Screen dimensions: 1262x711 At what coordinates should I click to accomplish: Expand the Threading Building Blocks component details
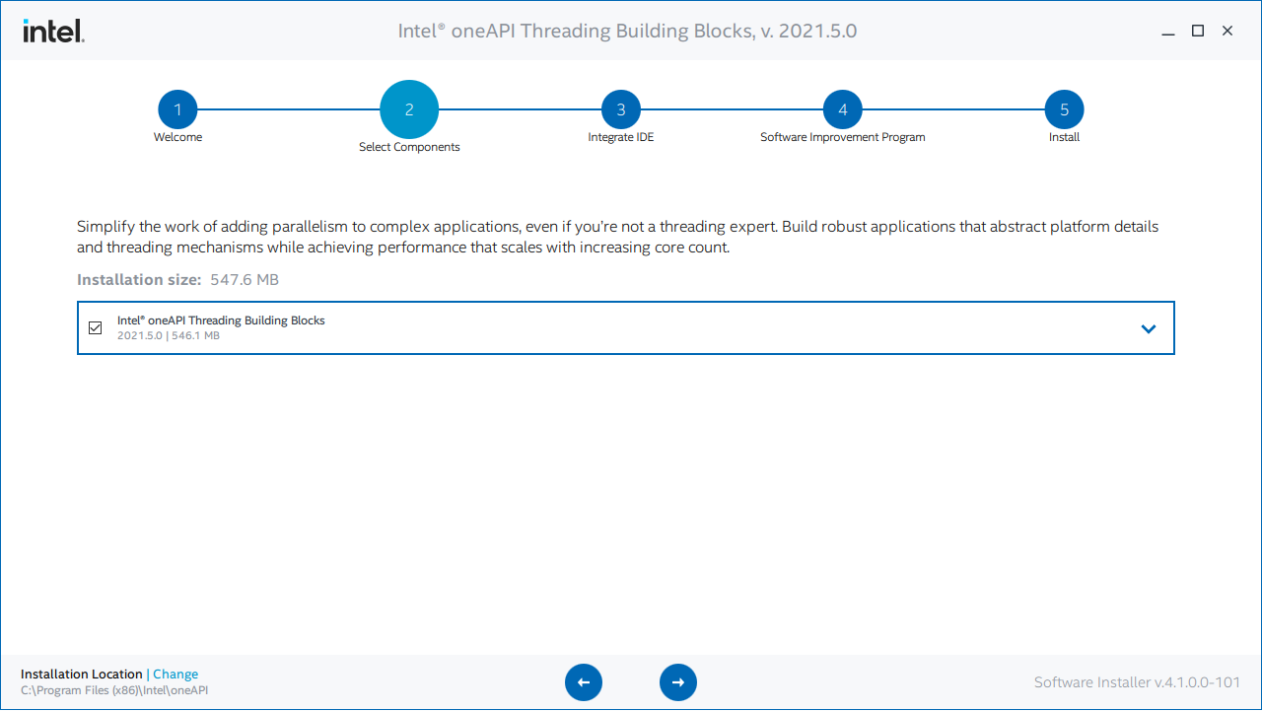(1149, 328)
